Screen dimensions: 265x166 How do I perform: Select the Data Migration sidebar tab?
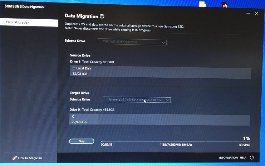tap(29, 23)
